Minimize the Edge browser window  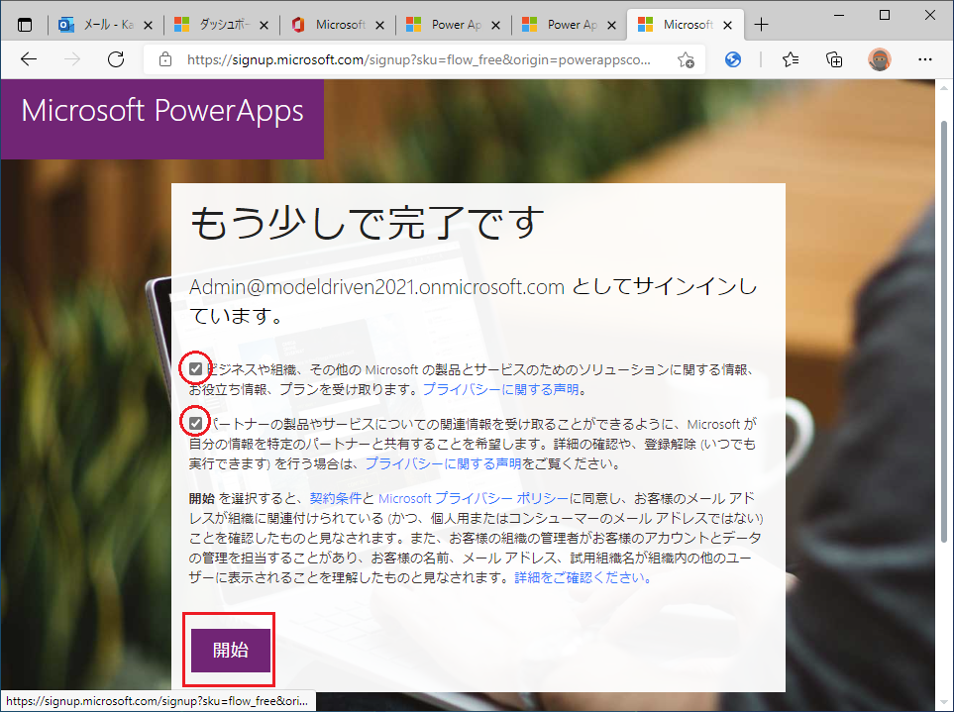[x=839, y=15]
